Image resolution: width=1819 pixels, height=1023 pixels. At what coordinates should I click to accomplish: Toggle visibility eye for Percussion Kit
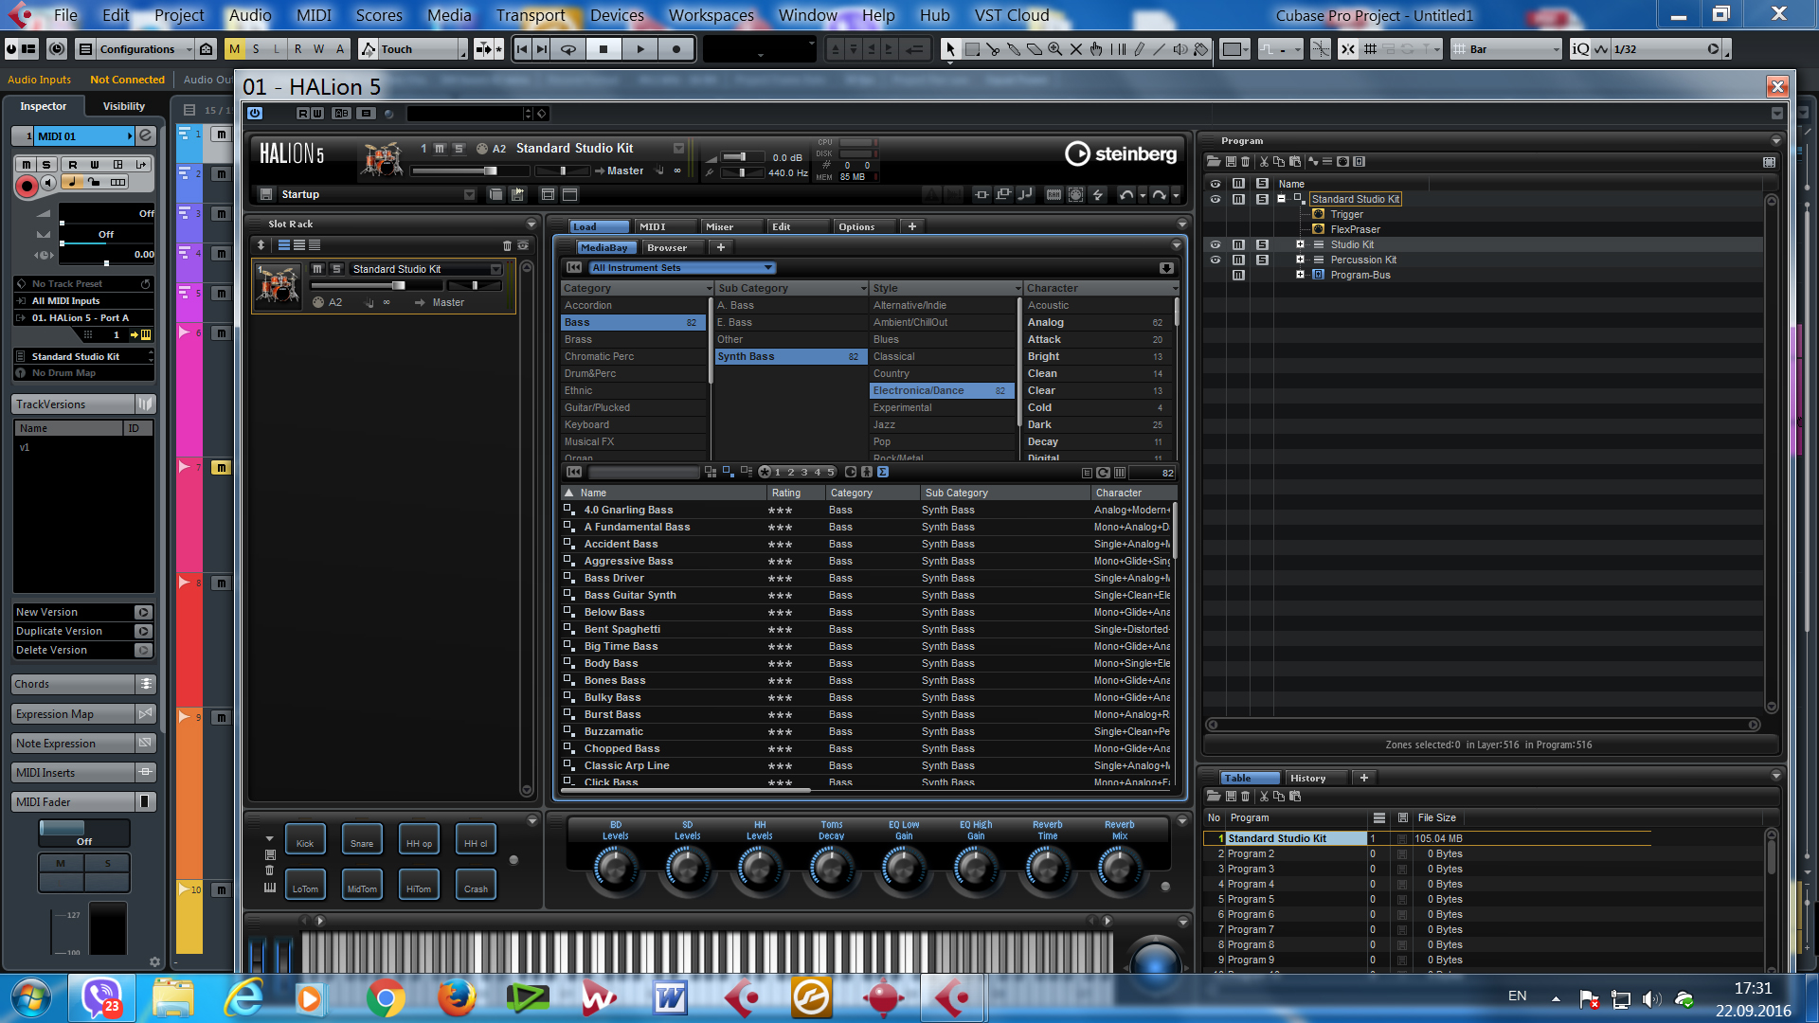1216,260
